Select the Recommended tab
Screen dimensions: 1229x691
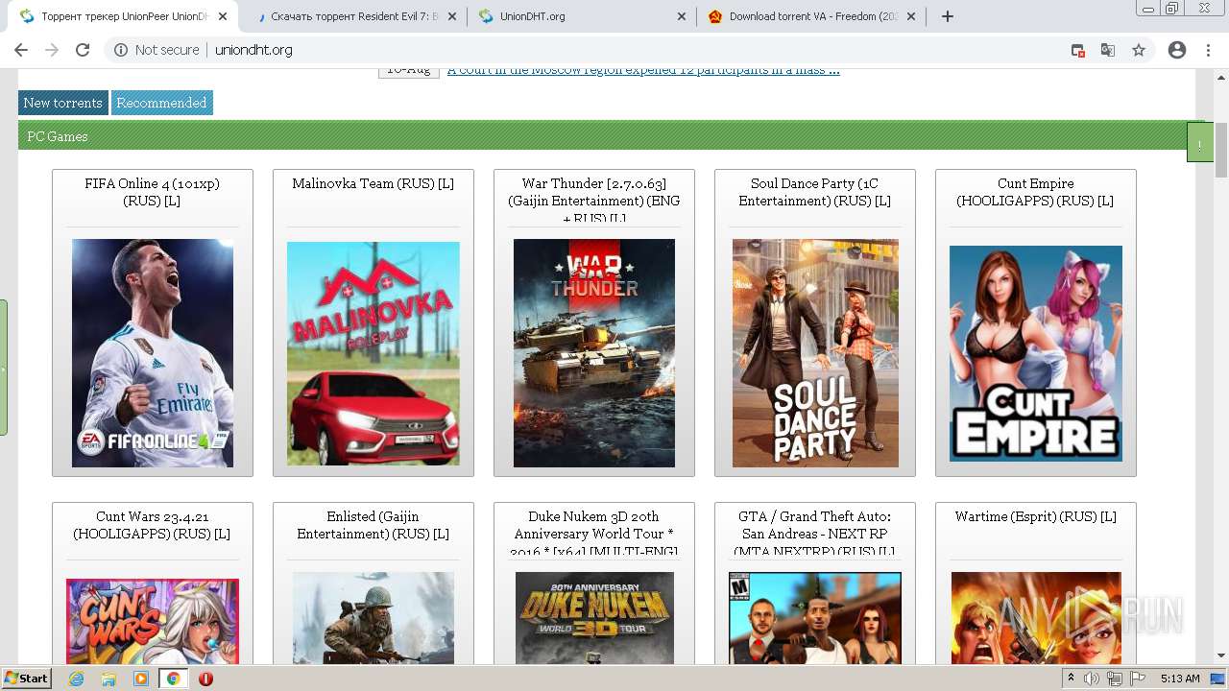click(161, 103)
